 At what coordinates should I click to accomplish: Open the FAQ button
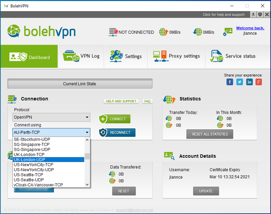point(147,101)
